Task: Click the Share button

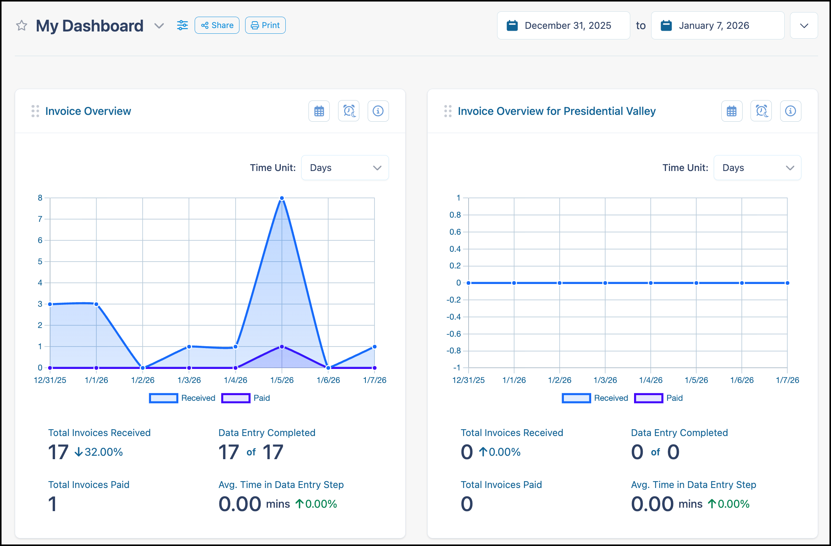Action: [x=217, y=25]
